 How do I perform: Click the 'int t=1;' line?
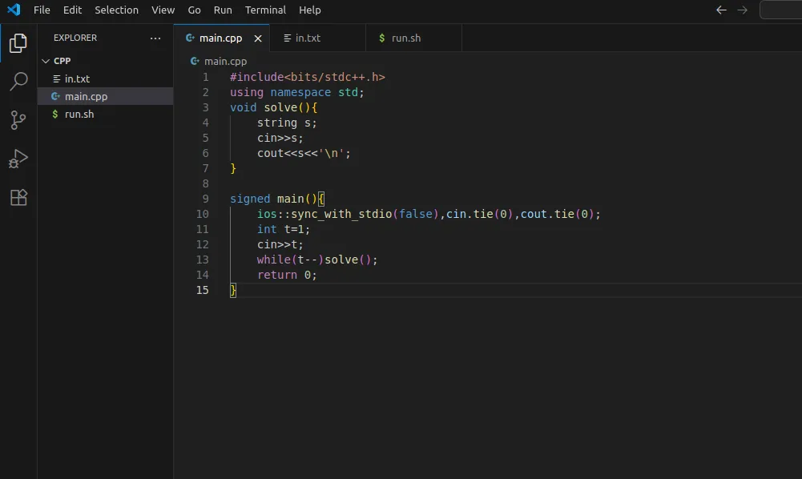click(x=284, y=230)
